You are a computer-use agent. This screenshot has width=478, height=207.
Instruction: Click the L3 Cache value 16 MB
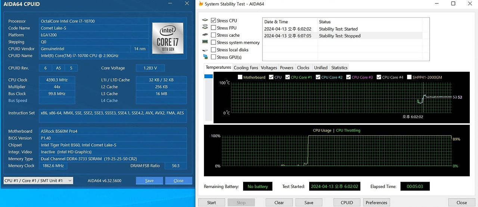[x=161, y=94]
